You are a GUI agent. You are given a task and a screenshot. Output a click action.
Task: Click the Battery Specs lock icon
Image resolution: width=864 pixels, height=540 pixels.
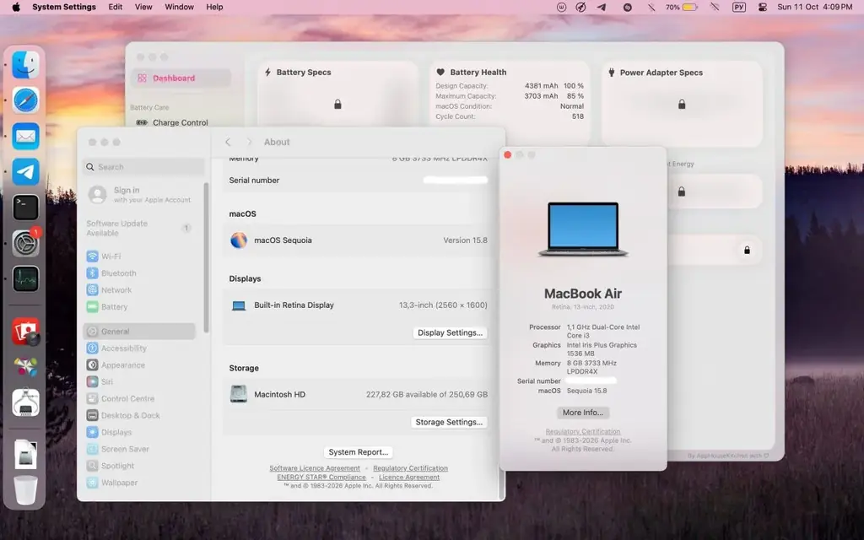point(337,104)
